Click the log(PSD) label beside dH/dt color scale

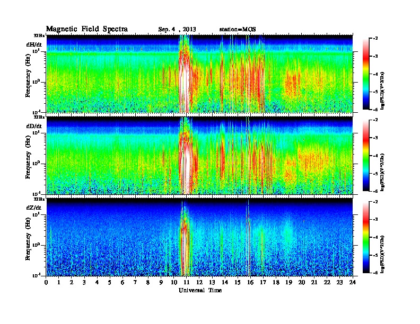382,91
